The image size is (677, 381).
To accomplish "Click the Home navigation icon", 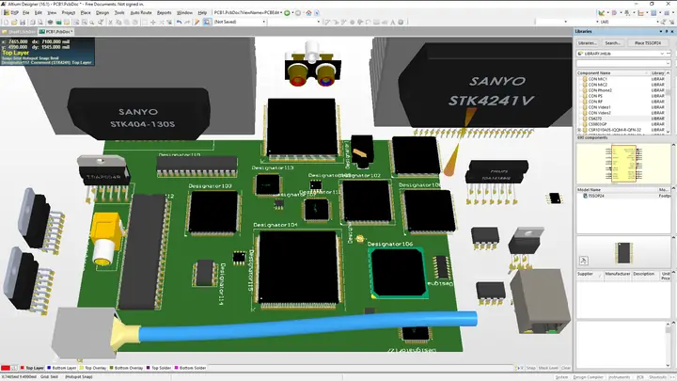I will click(308, 13).
